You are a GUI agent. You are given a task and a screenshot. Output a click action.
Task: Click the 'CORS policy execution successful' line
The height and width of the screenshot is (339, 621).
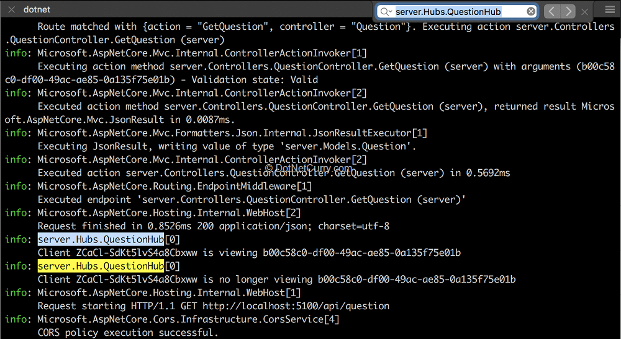point(128,333)
